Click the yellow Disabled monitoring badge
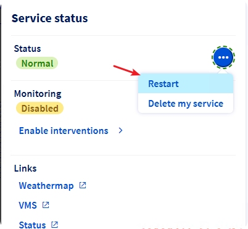Viewport: 248px width, 229px height. tap(39, 108)
